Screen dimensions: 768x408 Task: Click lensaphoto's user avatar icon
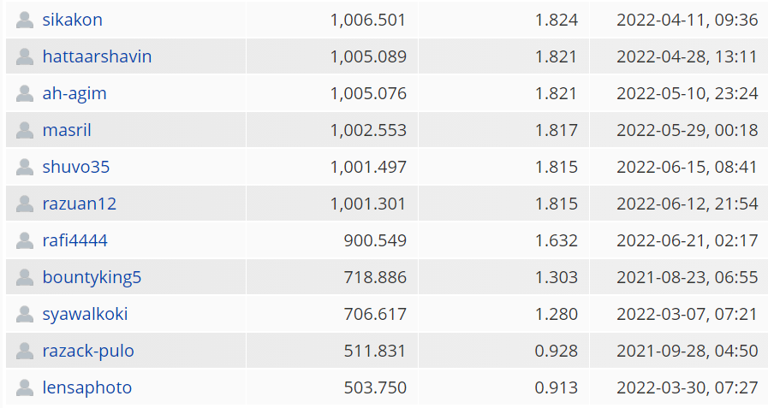click(x=25, y=387)
